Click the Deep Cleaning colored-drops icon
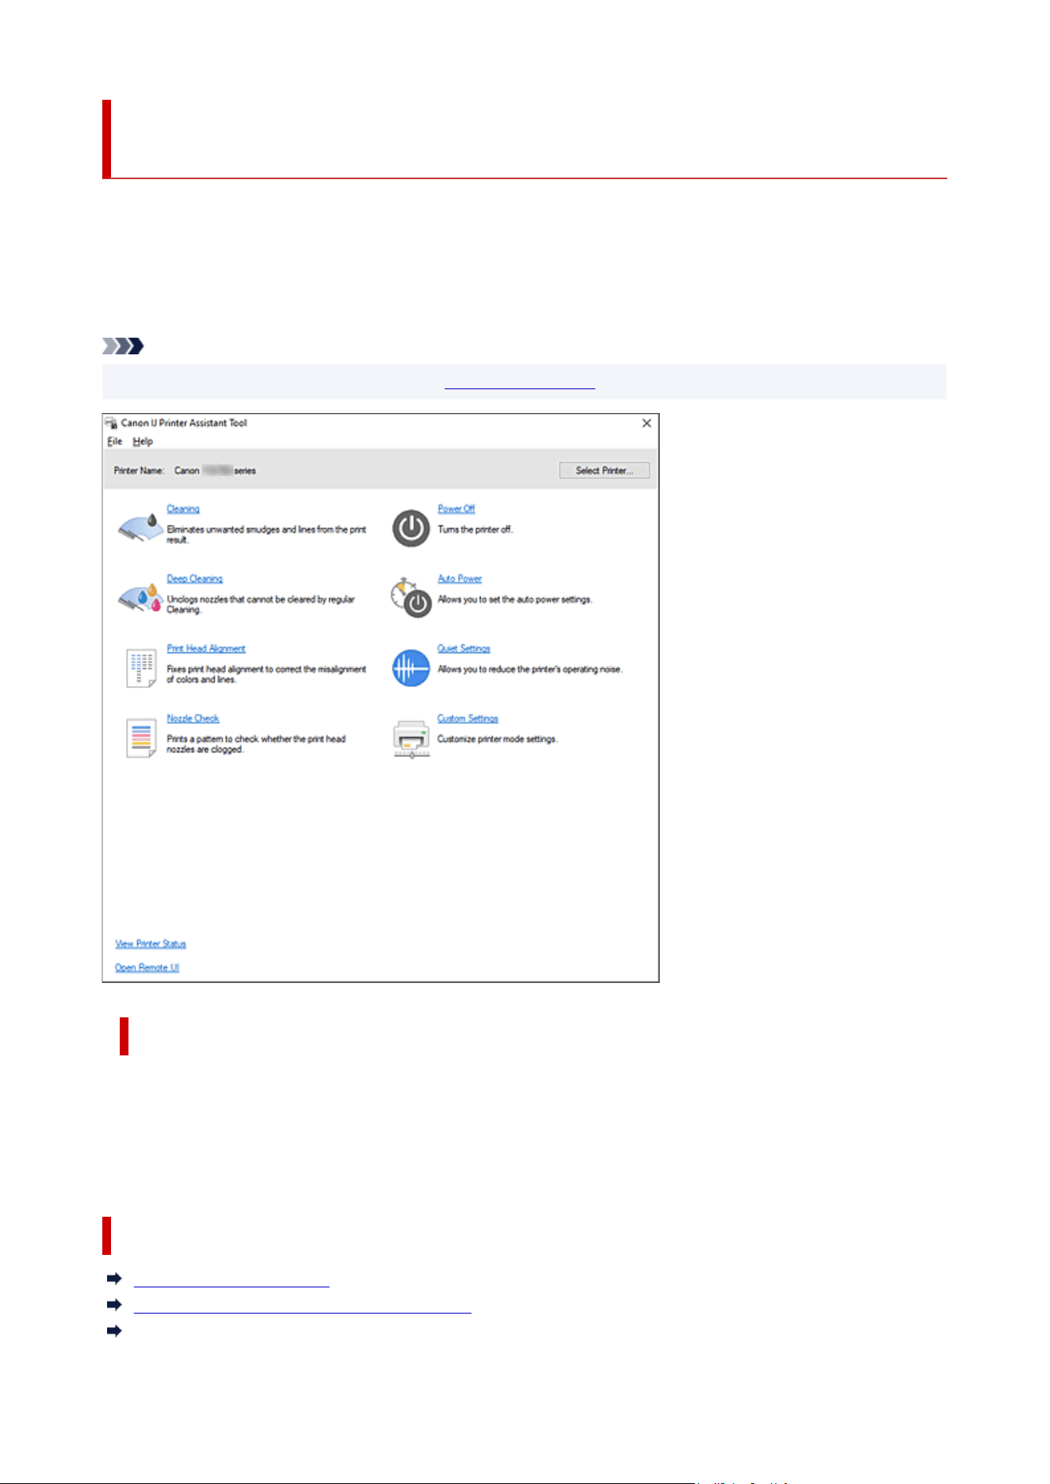The width and height of the screenshot is (1050, 1484). (140, 597)
